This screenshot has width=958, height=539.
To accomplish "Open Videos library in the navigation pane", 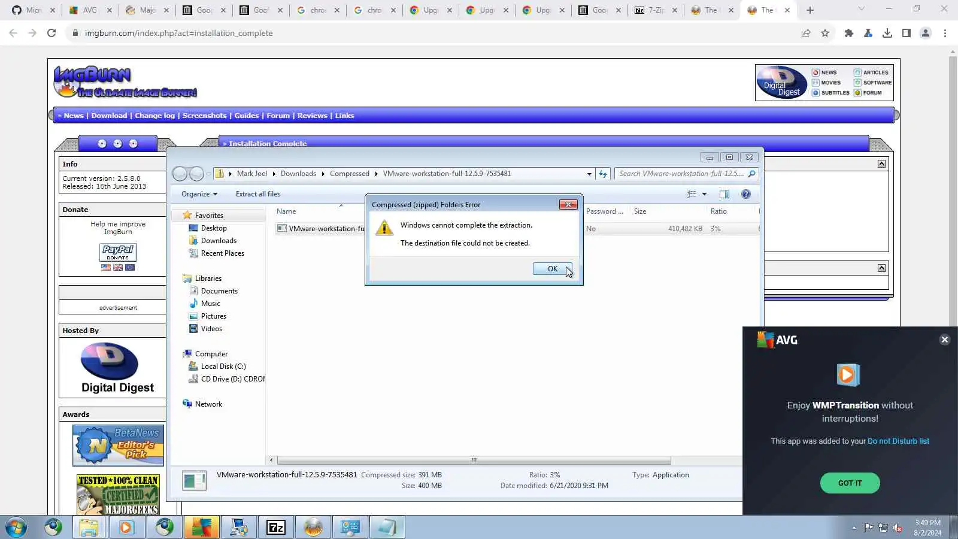I will (211, 329).
